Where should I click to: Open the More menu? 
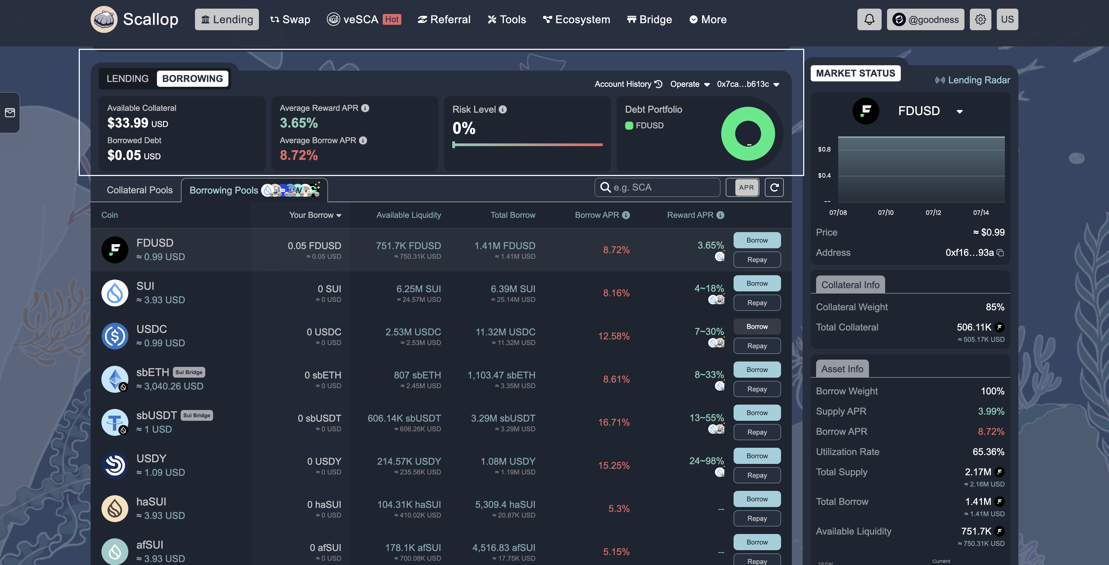point(708,19)
